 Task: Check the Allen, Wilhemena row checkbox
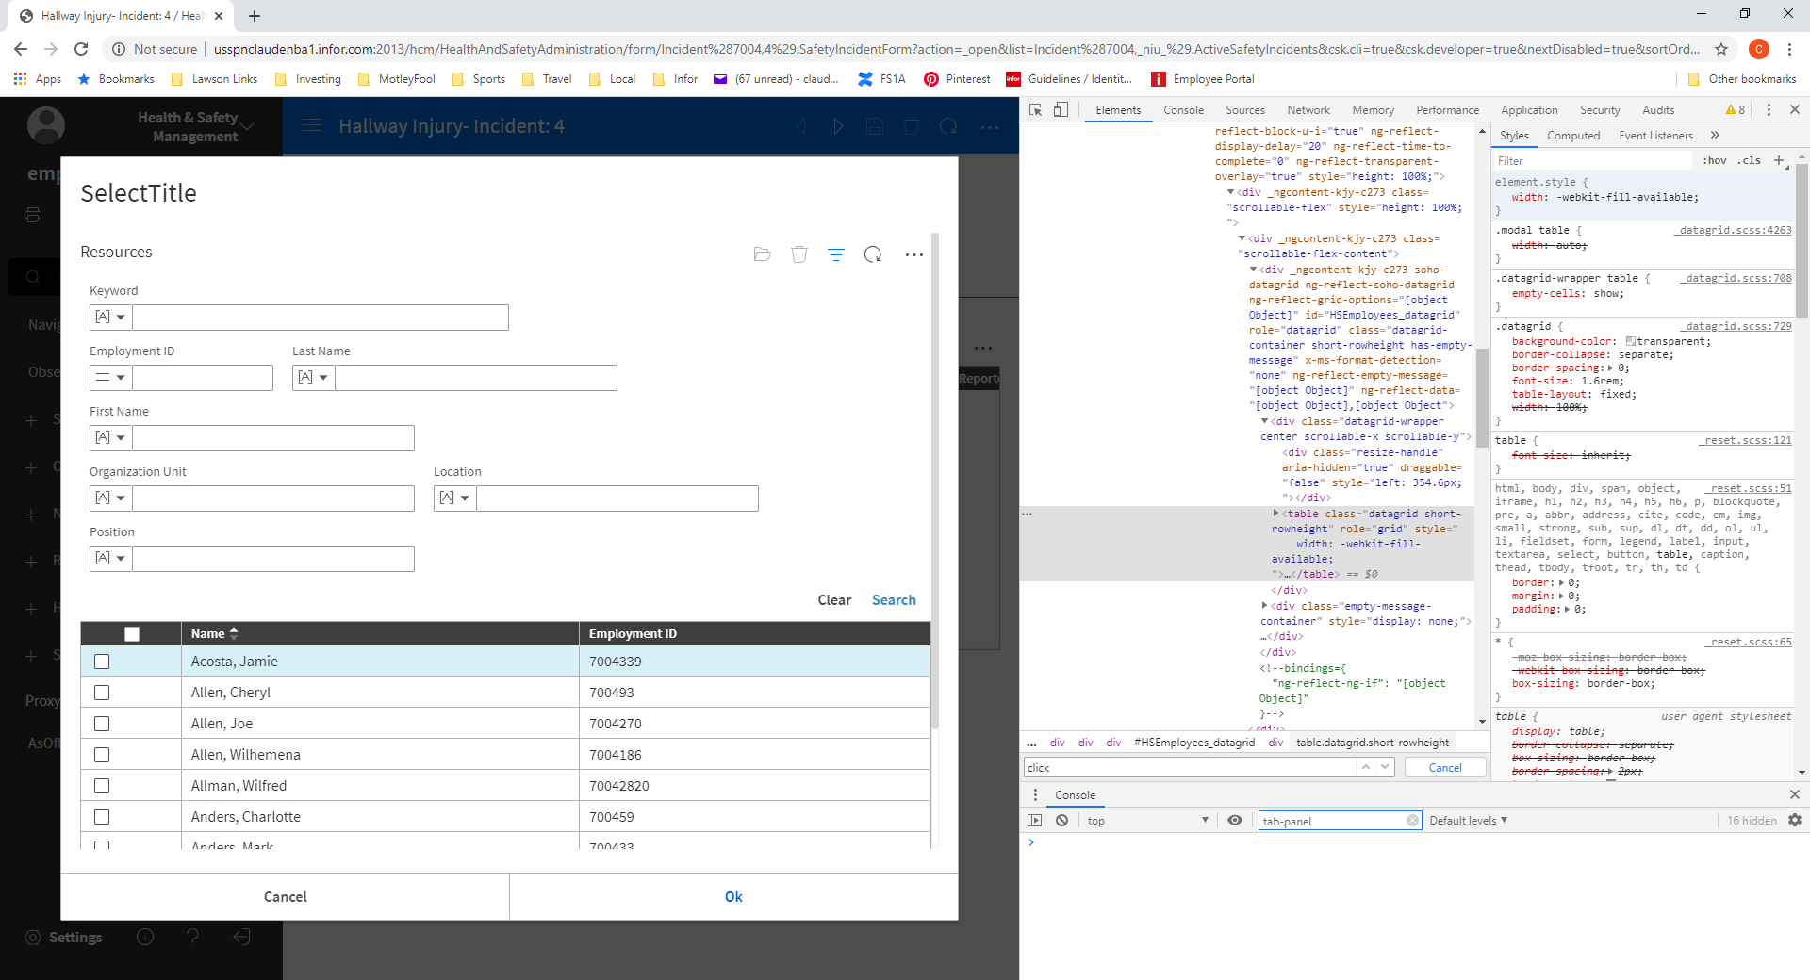point(102,755)
